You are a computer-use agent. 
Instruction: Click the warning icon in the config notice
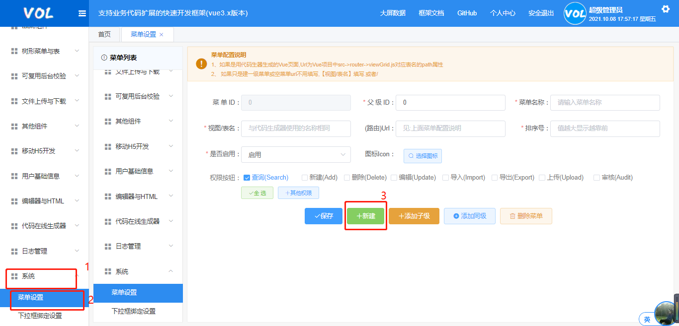pos(201,63)
